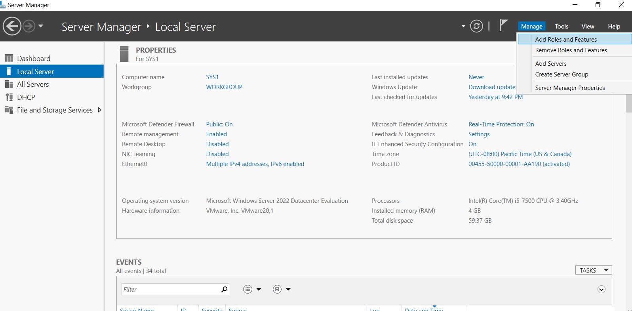Click the Product ID activated link
Viewport: 632px width, 311px height.
click(519, 164)
